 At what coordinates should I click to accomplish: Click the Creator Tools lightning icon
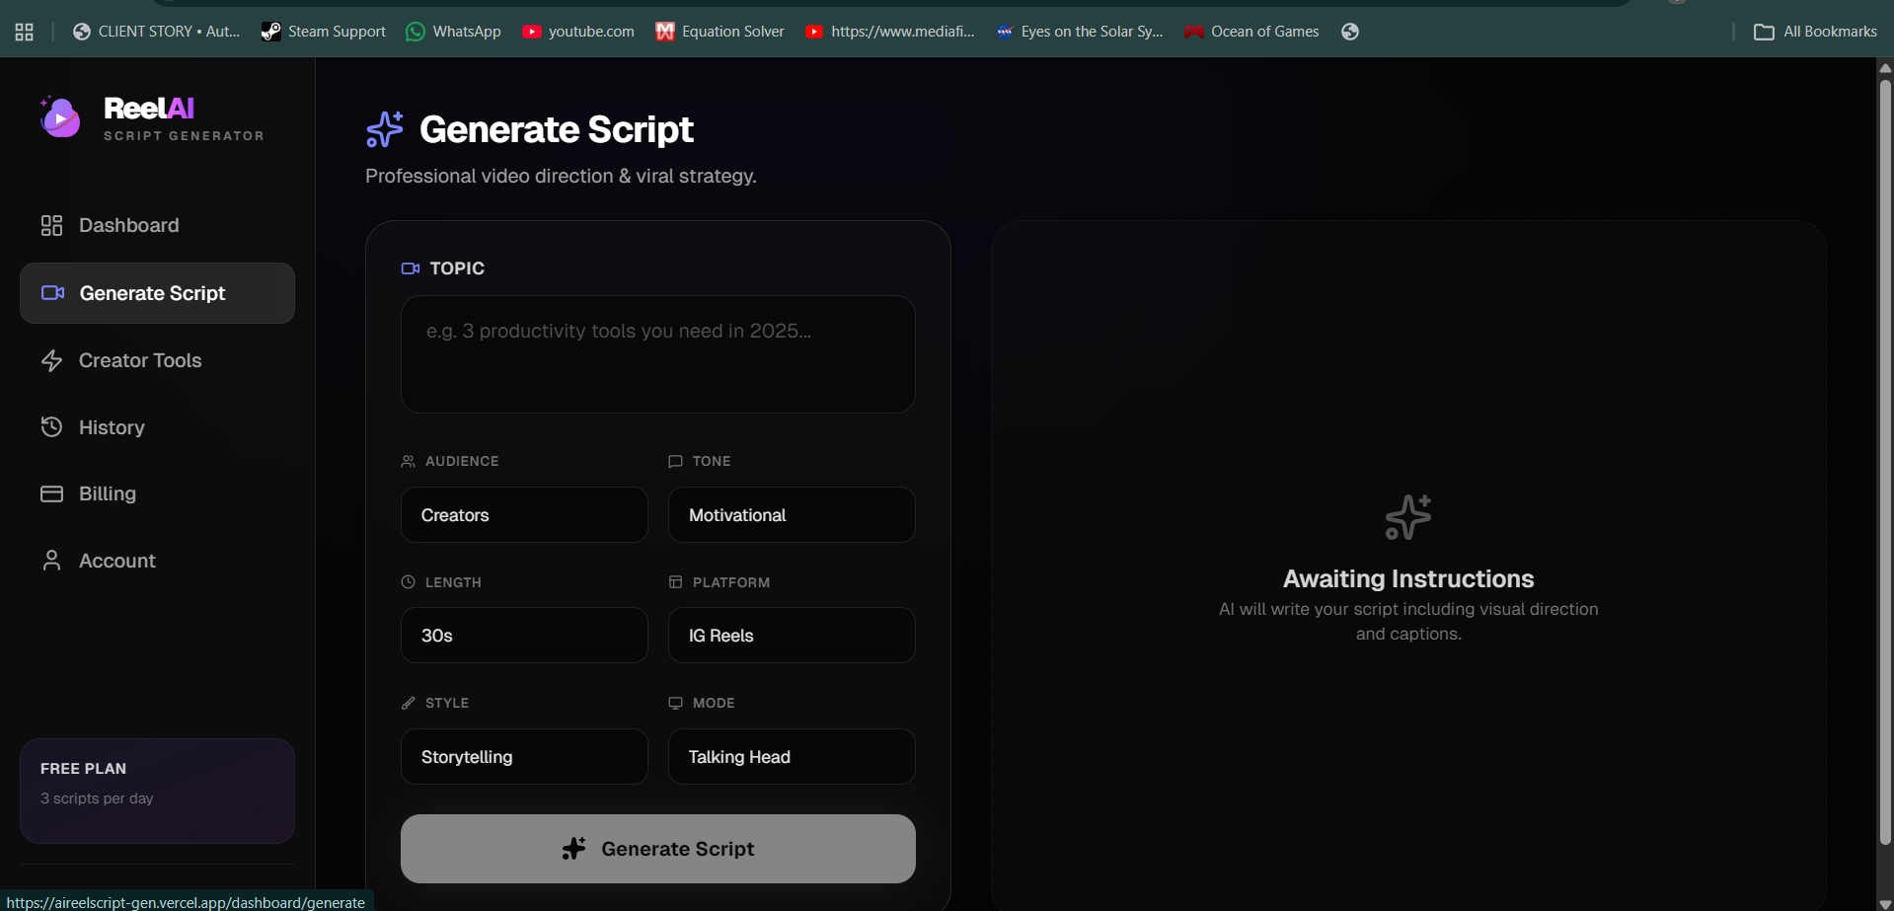pyautogui.click(x=52, y=360)
